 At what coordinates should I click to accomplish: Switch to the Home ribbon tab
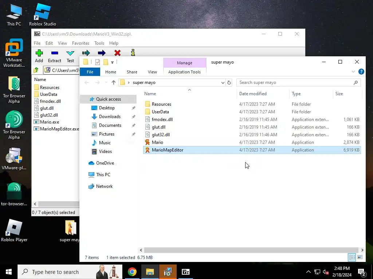tap(111, 72)
